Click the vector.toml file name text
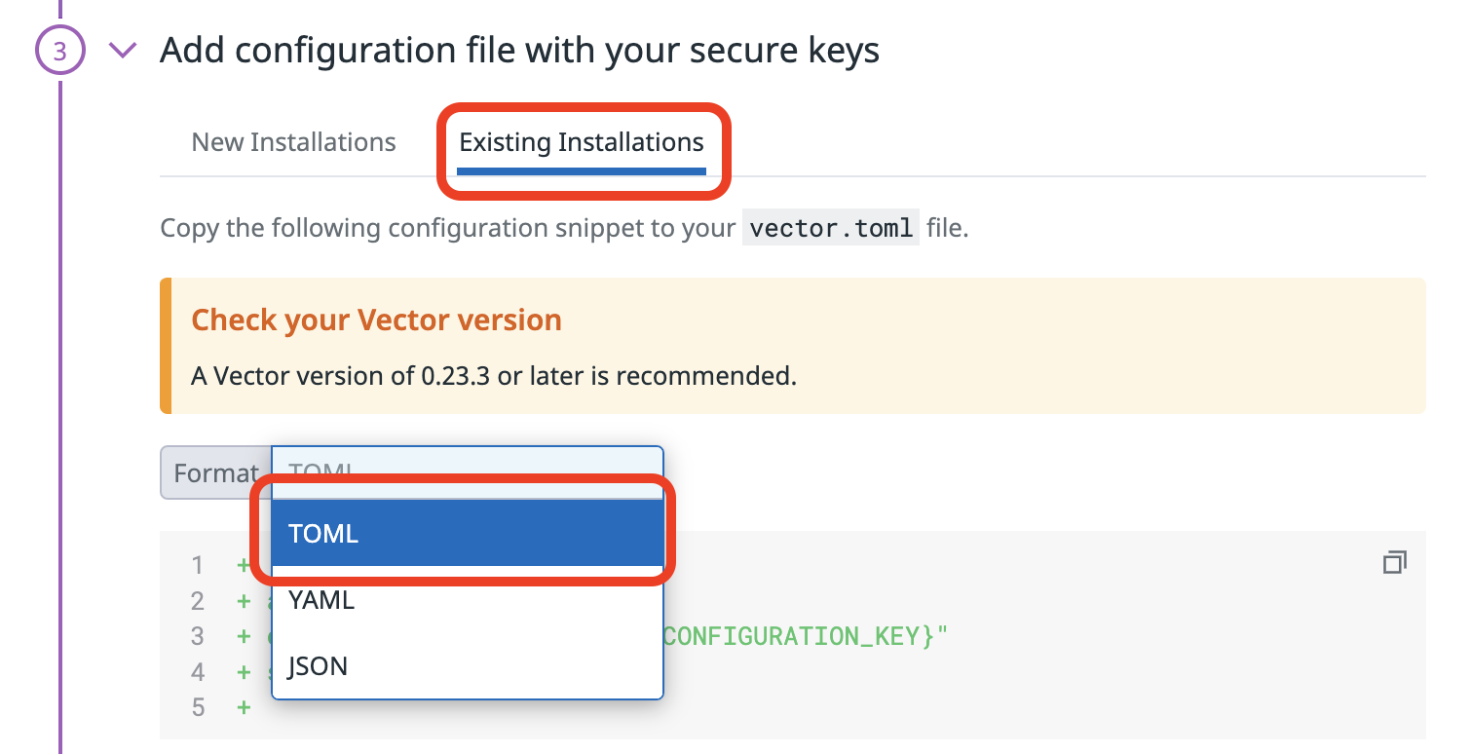The width and height of the screenshot is (1471, 754). (830, 227)
